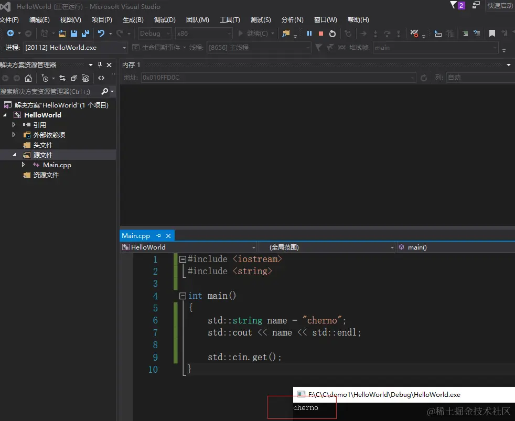
Task: Click the Solution Explorer search field
Action: pos(47,91)
